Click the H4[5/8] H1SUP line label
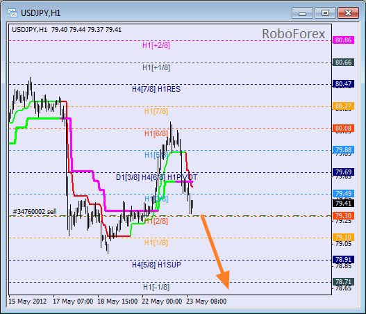Screen dimensions: 366x314 [156, 265]
